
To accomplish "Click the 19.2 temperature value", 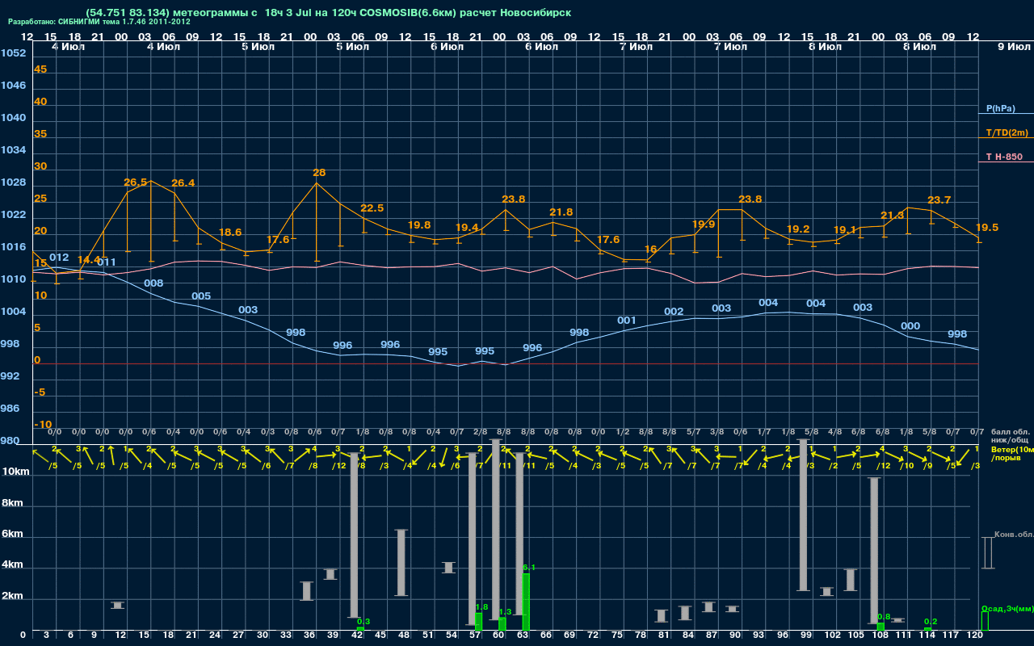I will click(798, 229).
